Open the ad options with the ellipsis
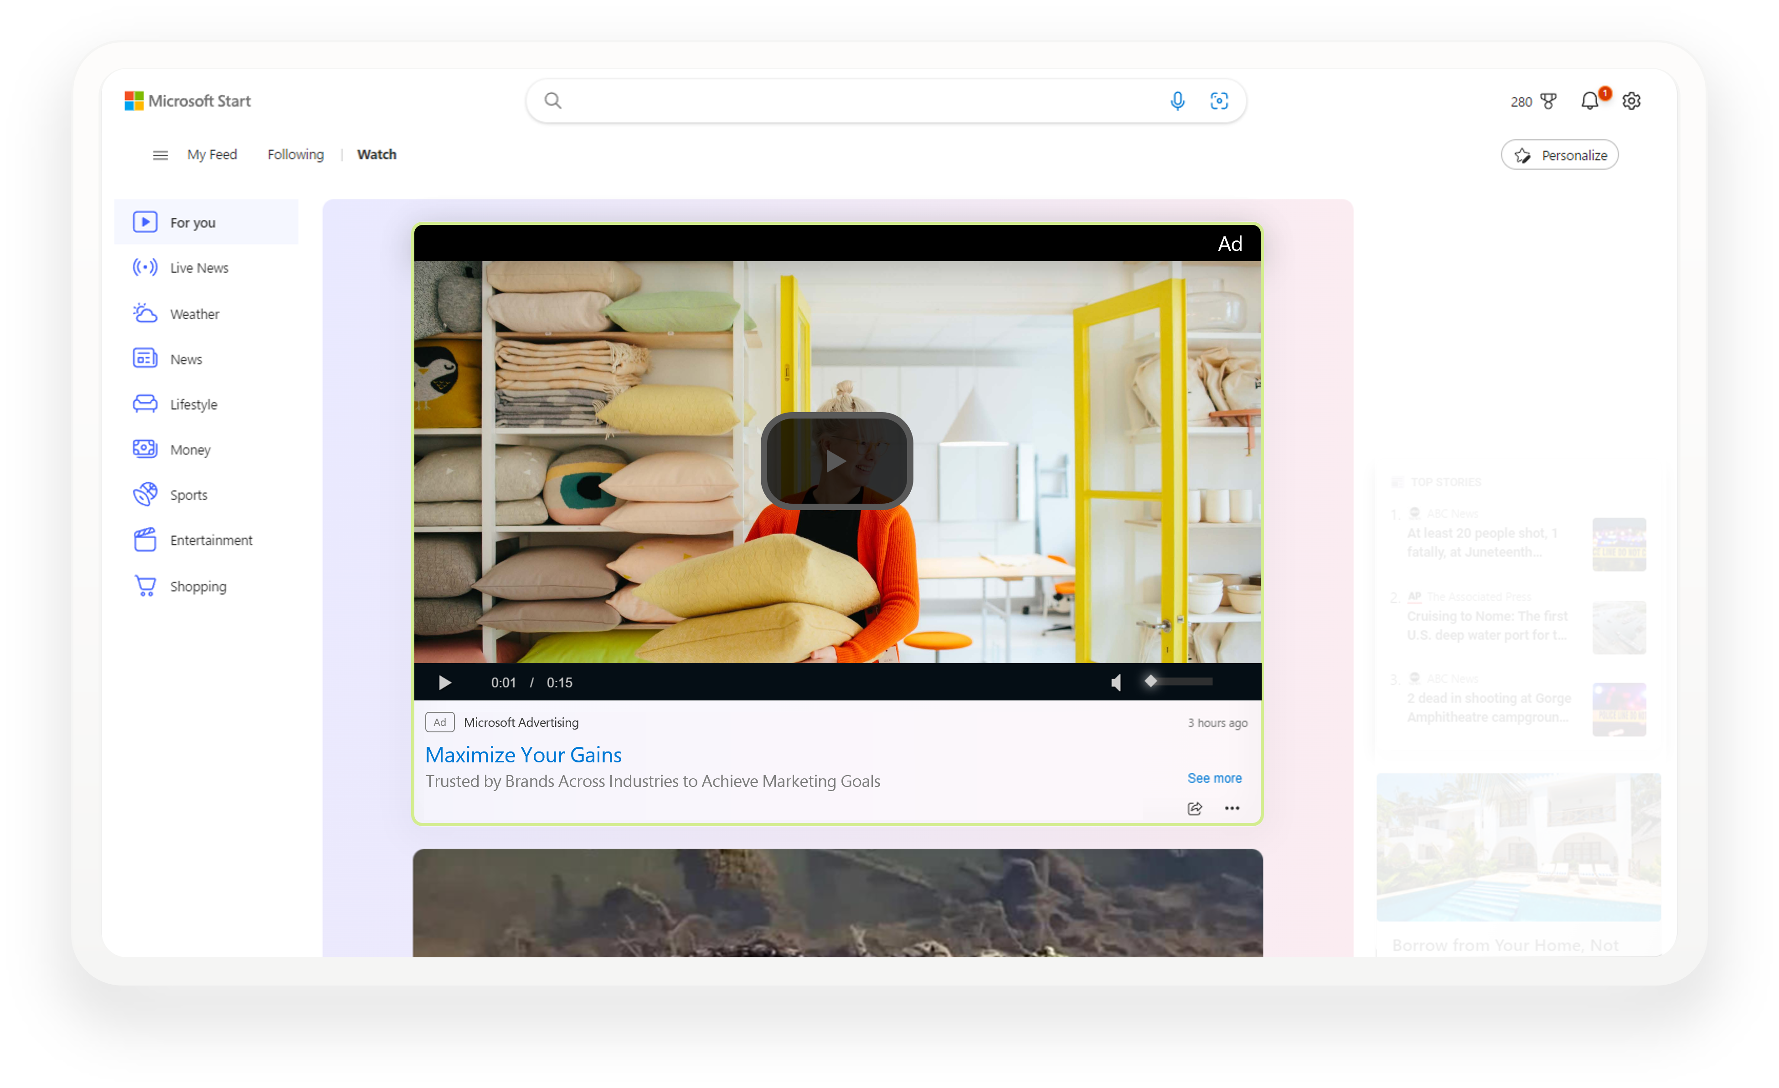Image resolution: width=1779 pixels, height=1088 pixels. [x=1232, y=808]
